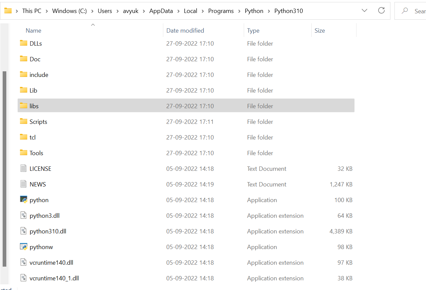
Task: Go to Python breadcrumb folder
Action: coord(254,11)
